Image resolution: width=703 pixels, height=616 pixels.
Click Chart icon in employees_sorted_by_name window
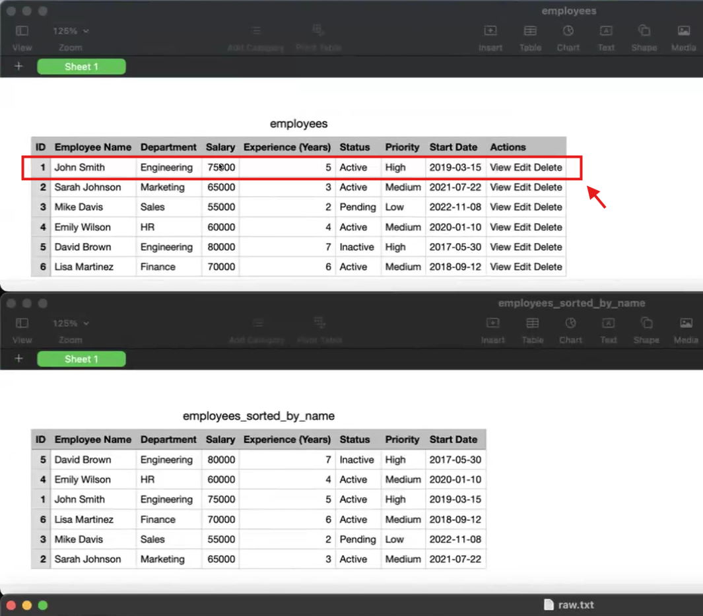pyautogui.click(x=570, y=323)
